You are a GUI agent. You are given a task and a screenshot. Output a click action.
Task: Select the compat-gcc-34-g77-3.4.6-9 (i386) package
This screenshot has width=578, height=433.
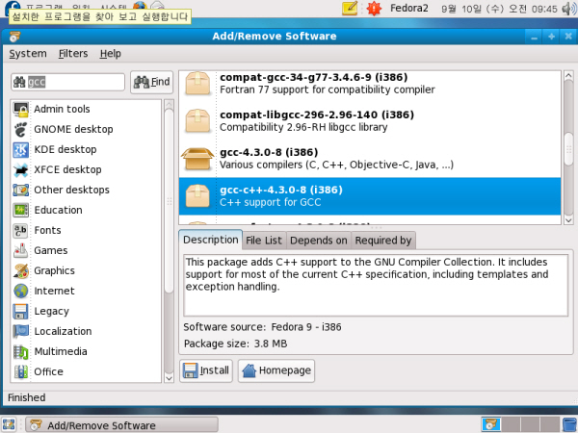coord(370,84)
